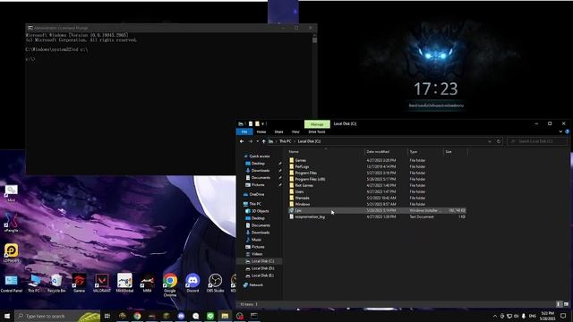Launch Garena from the desktop
Image resolution: width=573 pixels, height=322 pixels.
80,284
